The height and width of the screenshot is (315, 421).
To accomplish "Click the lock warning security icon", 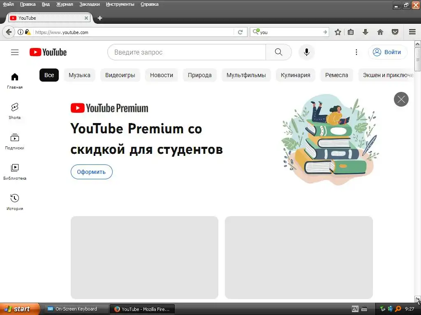I will tap(28, 32).
